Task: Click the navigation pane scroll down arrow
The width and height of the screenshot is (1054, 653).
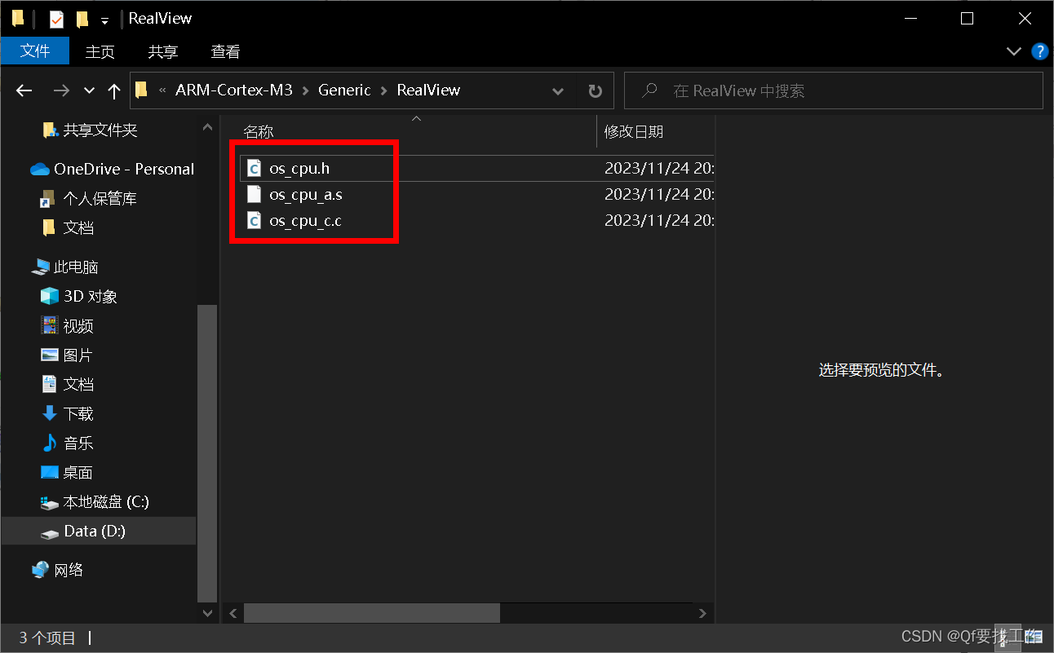Action: [x=207, y=612]
